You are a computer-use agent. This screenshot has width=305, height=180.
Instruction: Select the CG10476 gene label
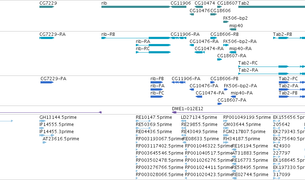pyautogui.click(x=200, y=10)
